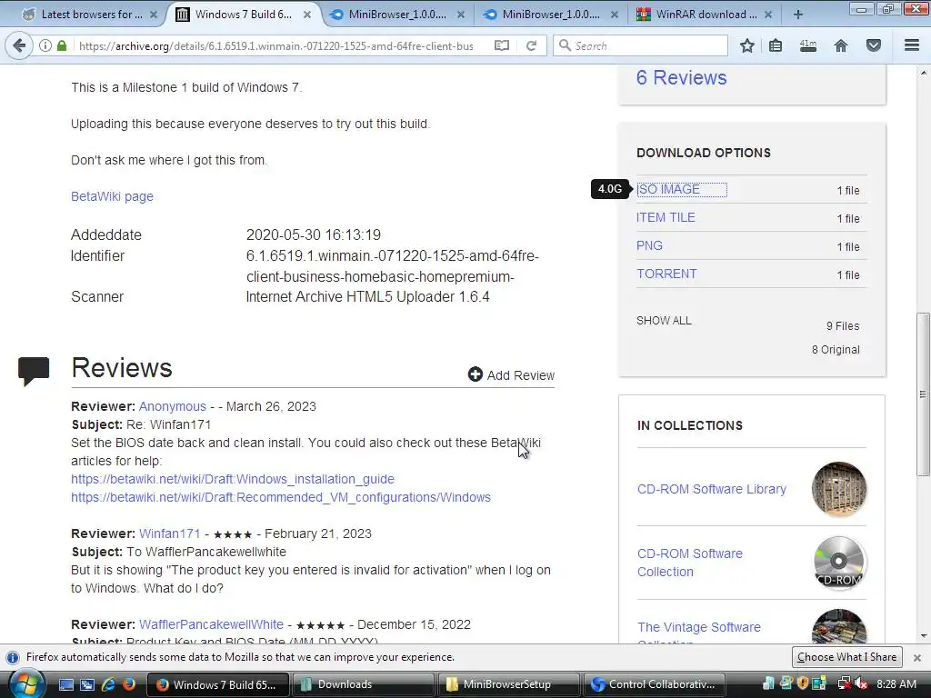Click the archive.org URL address field
The width and height of the screenshot is (931, 698).
pos(276,45)
